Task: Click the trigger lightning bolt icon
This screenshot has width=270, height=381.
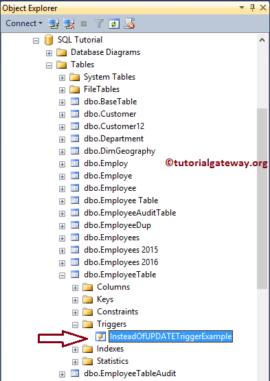Action: [100, 336]
